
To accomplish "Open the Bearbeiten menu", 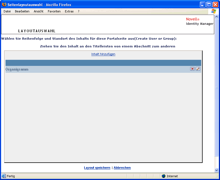I will (22, 11).
